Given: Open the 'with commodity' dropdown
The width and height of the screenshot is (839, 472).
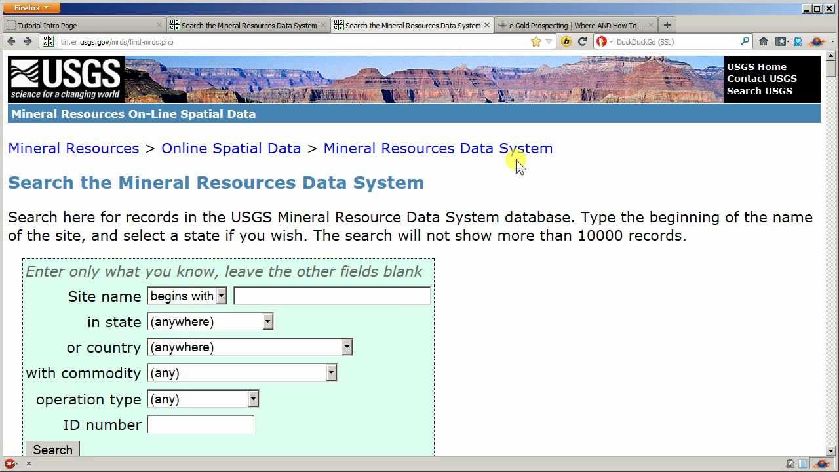Looking at the screenshot, I should coord(242,373).
